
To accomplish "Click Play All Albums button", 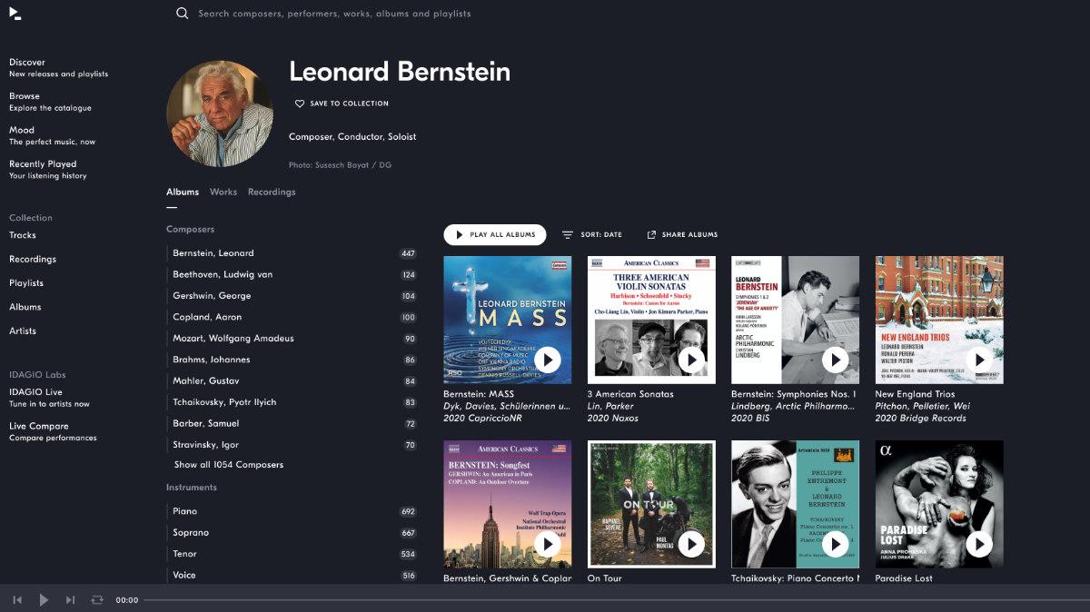I will tap(495, 235).
